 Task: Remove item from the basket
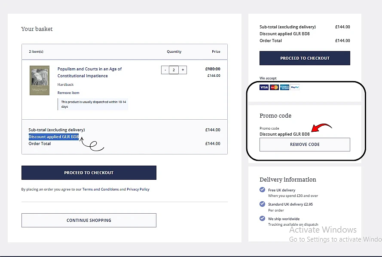(x=68, y=93)
